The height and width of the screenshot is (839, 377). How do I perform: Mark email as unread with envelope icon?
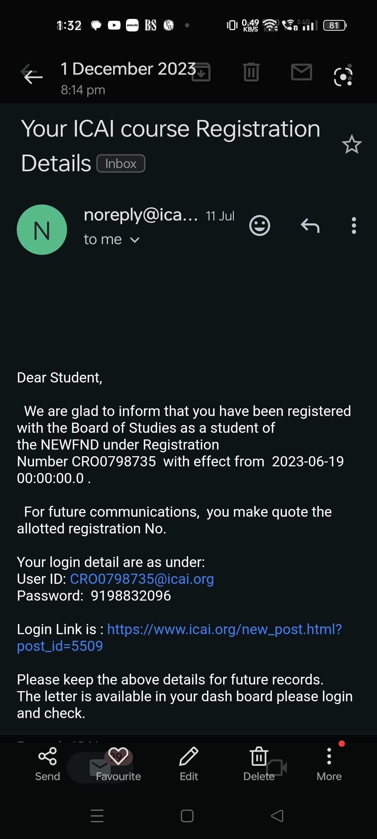(301, 72)
